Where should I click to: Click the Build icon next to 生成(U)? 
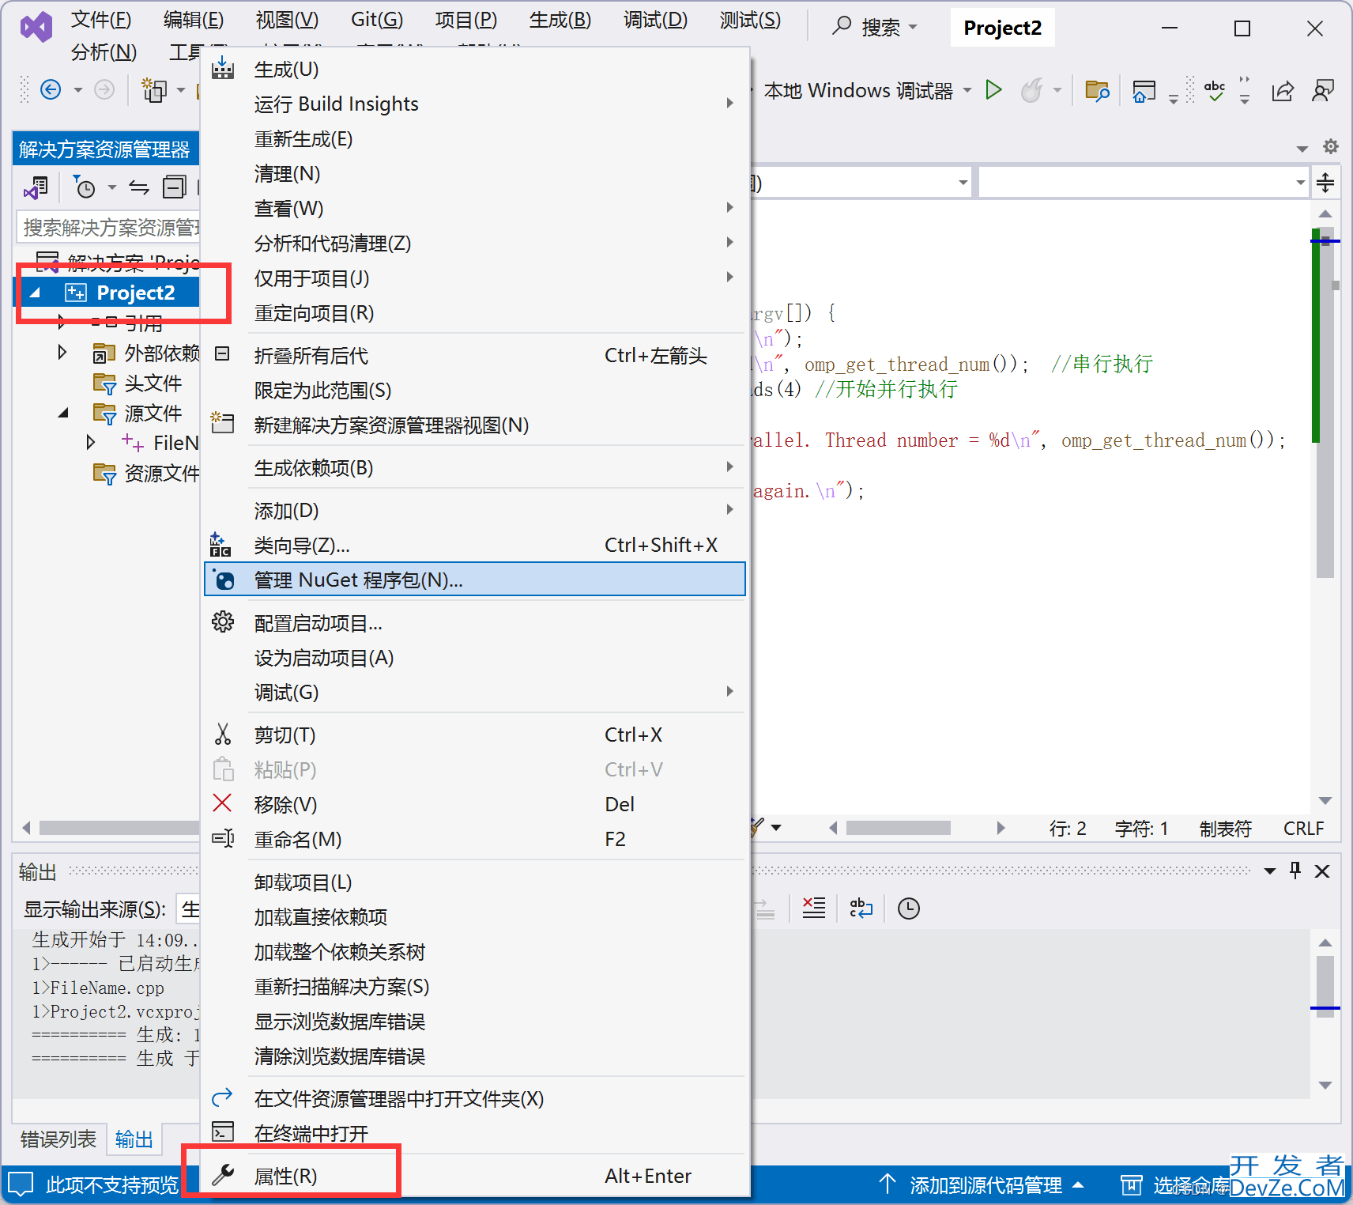pos(223,68)
